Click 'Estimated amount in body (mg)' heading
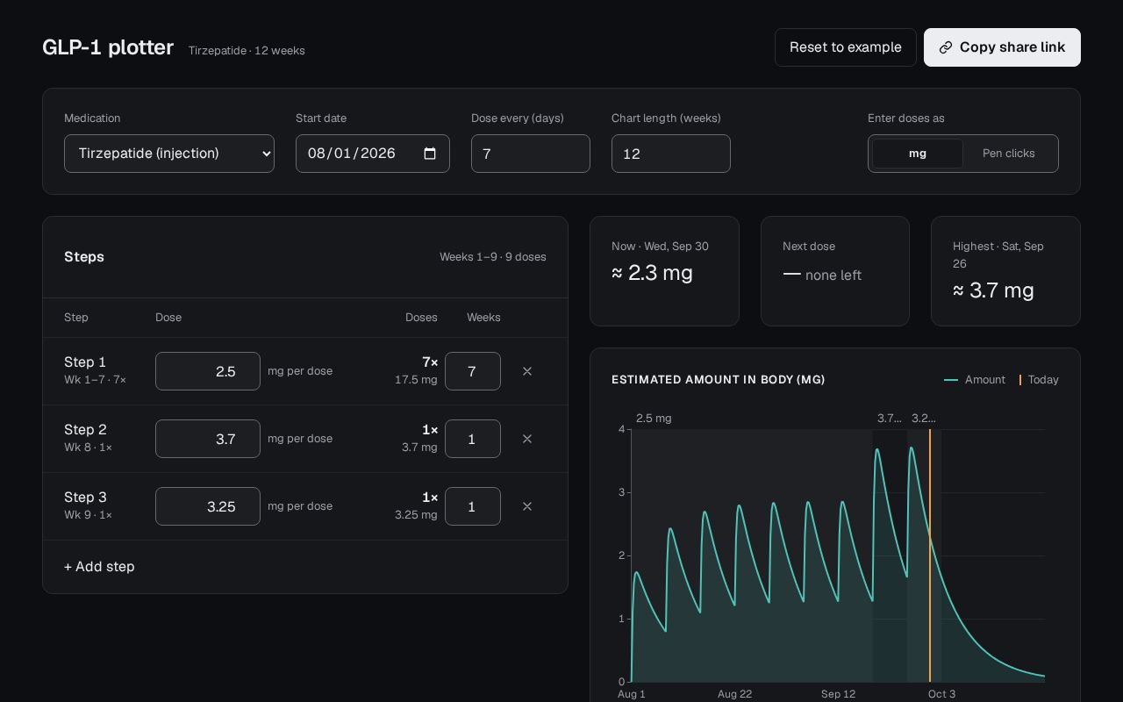 719,380
